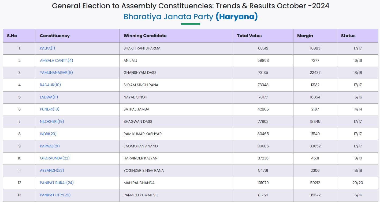The image size is (380, 202).
Task: Open the KARNAL(21) constituency link
Action: point(50,146)
